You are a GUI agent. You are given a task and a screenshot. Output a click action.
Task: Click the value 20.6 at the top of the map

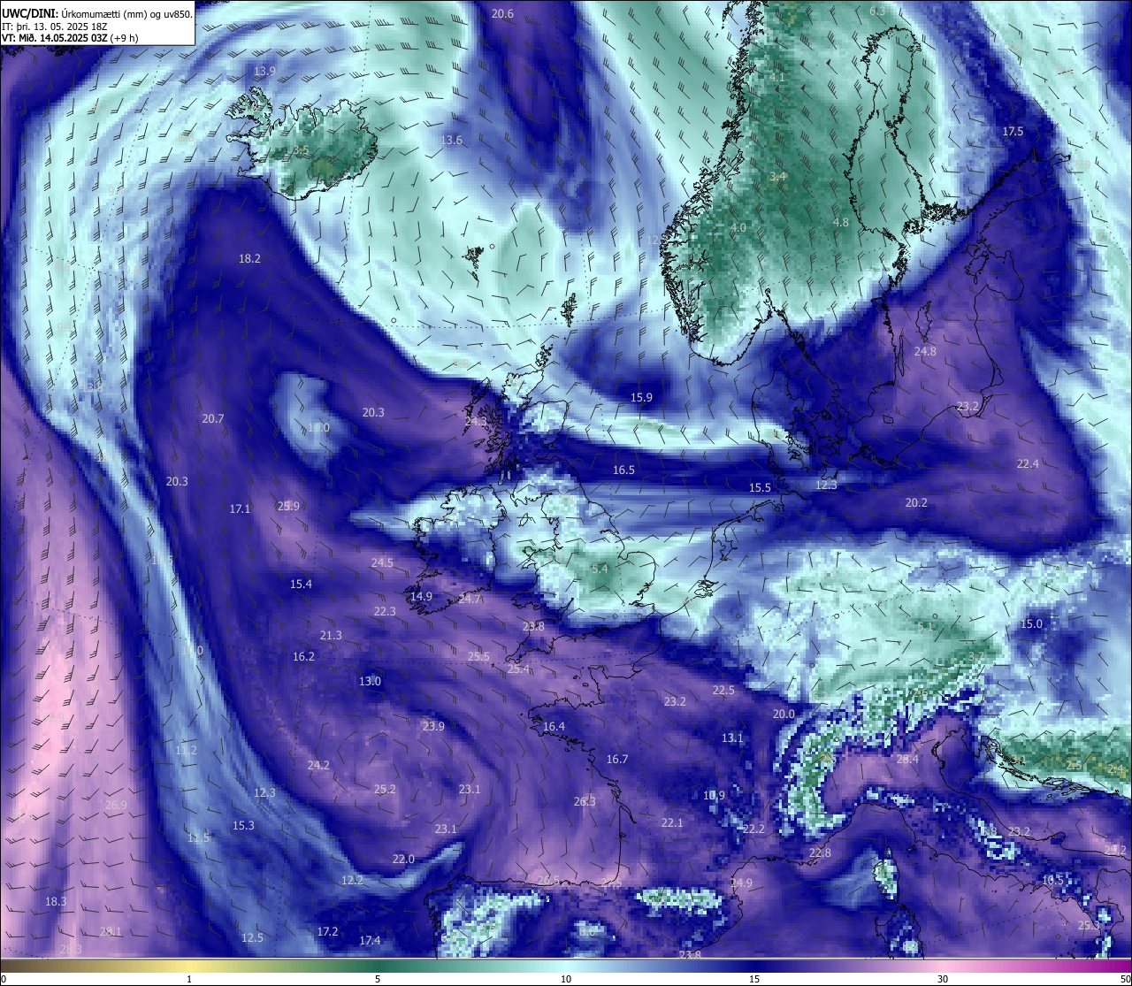coord(502,13)
